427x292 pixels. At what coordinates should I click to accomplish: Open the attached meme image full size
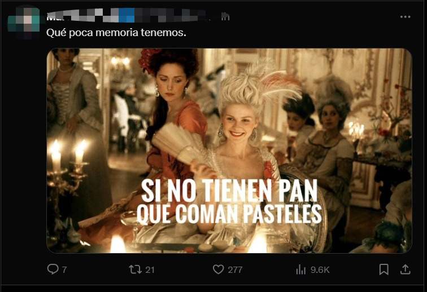(229, 151)
